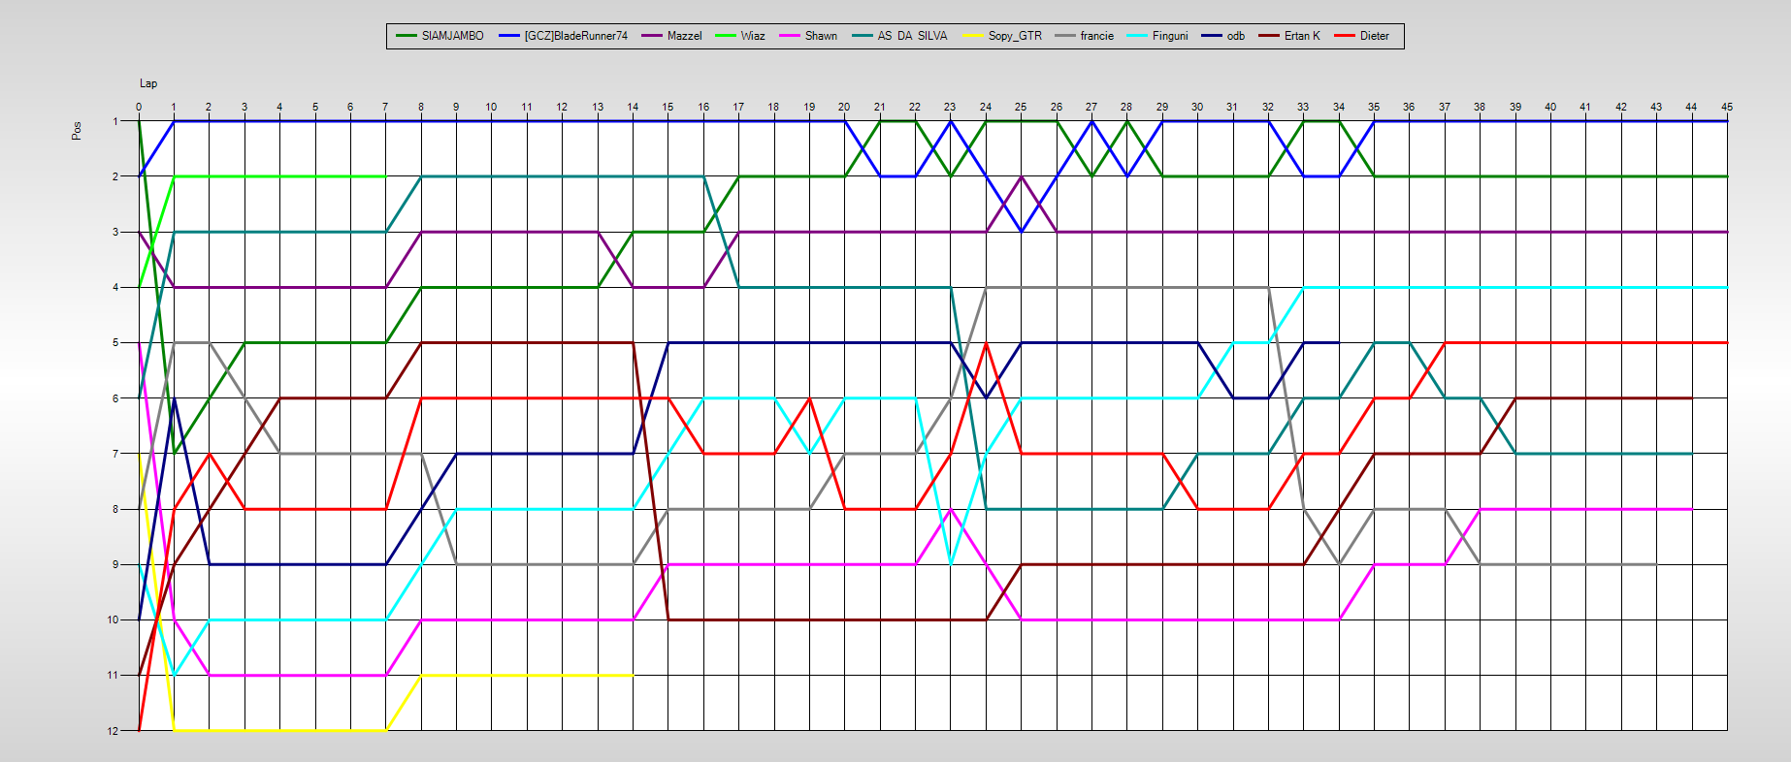Click the "Lap" axis title
Viewport: 1791px width, 762px height.
(148, 83)
